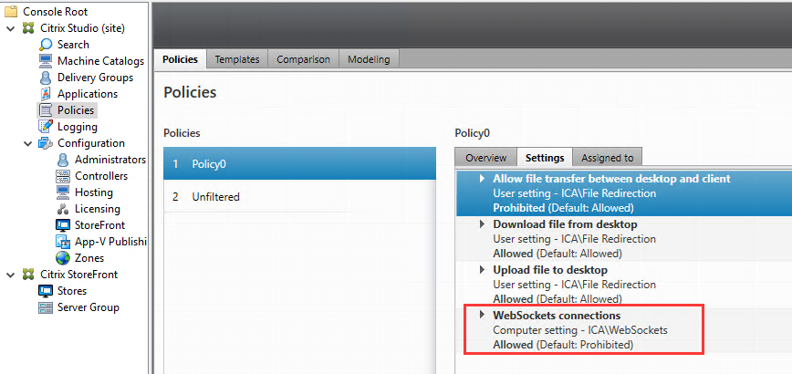This screenshot has height=374, width=792.
Task: Click the Hosting icon
Action: tap(63, 192)
